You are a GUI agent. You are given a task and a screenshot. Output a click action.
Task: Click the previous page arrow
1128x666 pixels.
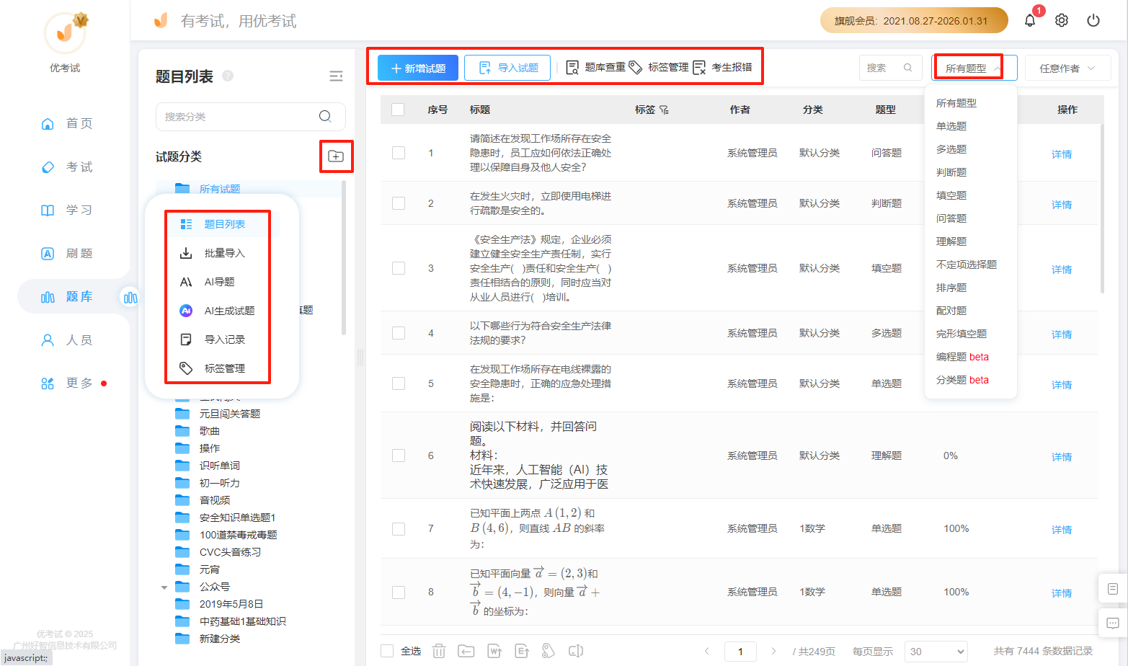pos(707,651)
